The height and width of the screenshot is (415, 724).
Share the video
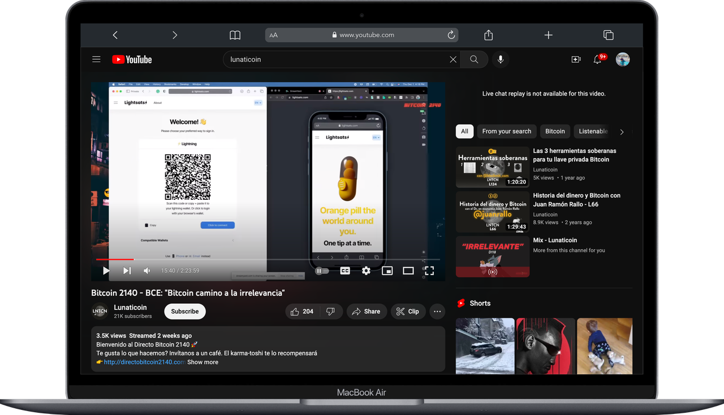[366, 312]
